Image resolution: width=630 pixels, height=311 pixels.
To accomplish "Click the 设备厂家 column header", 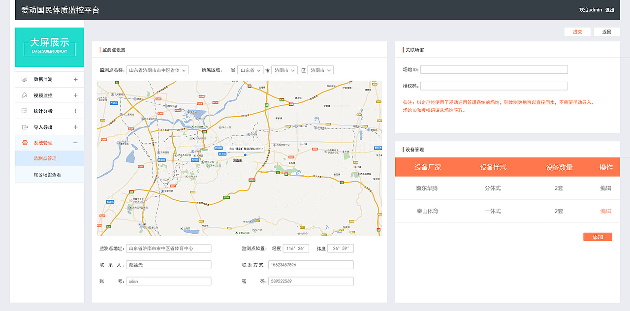I will (428, 167).
